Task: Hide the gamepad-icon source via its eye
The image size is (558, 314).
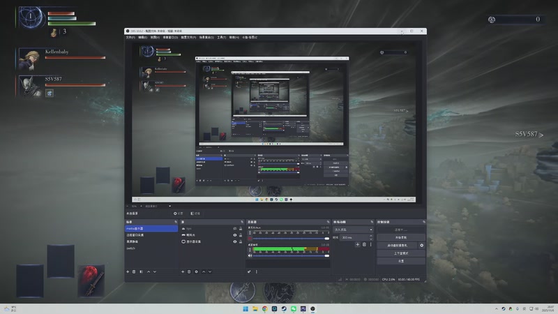Action: click(235, 235)
